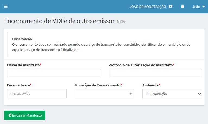The image size is (208, 124).
Task: Click the João username in the header
Action: tap(196, 7)
